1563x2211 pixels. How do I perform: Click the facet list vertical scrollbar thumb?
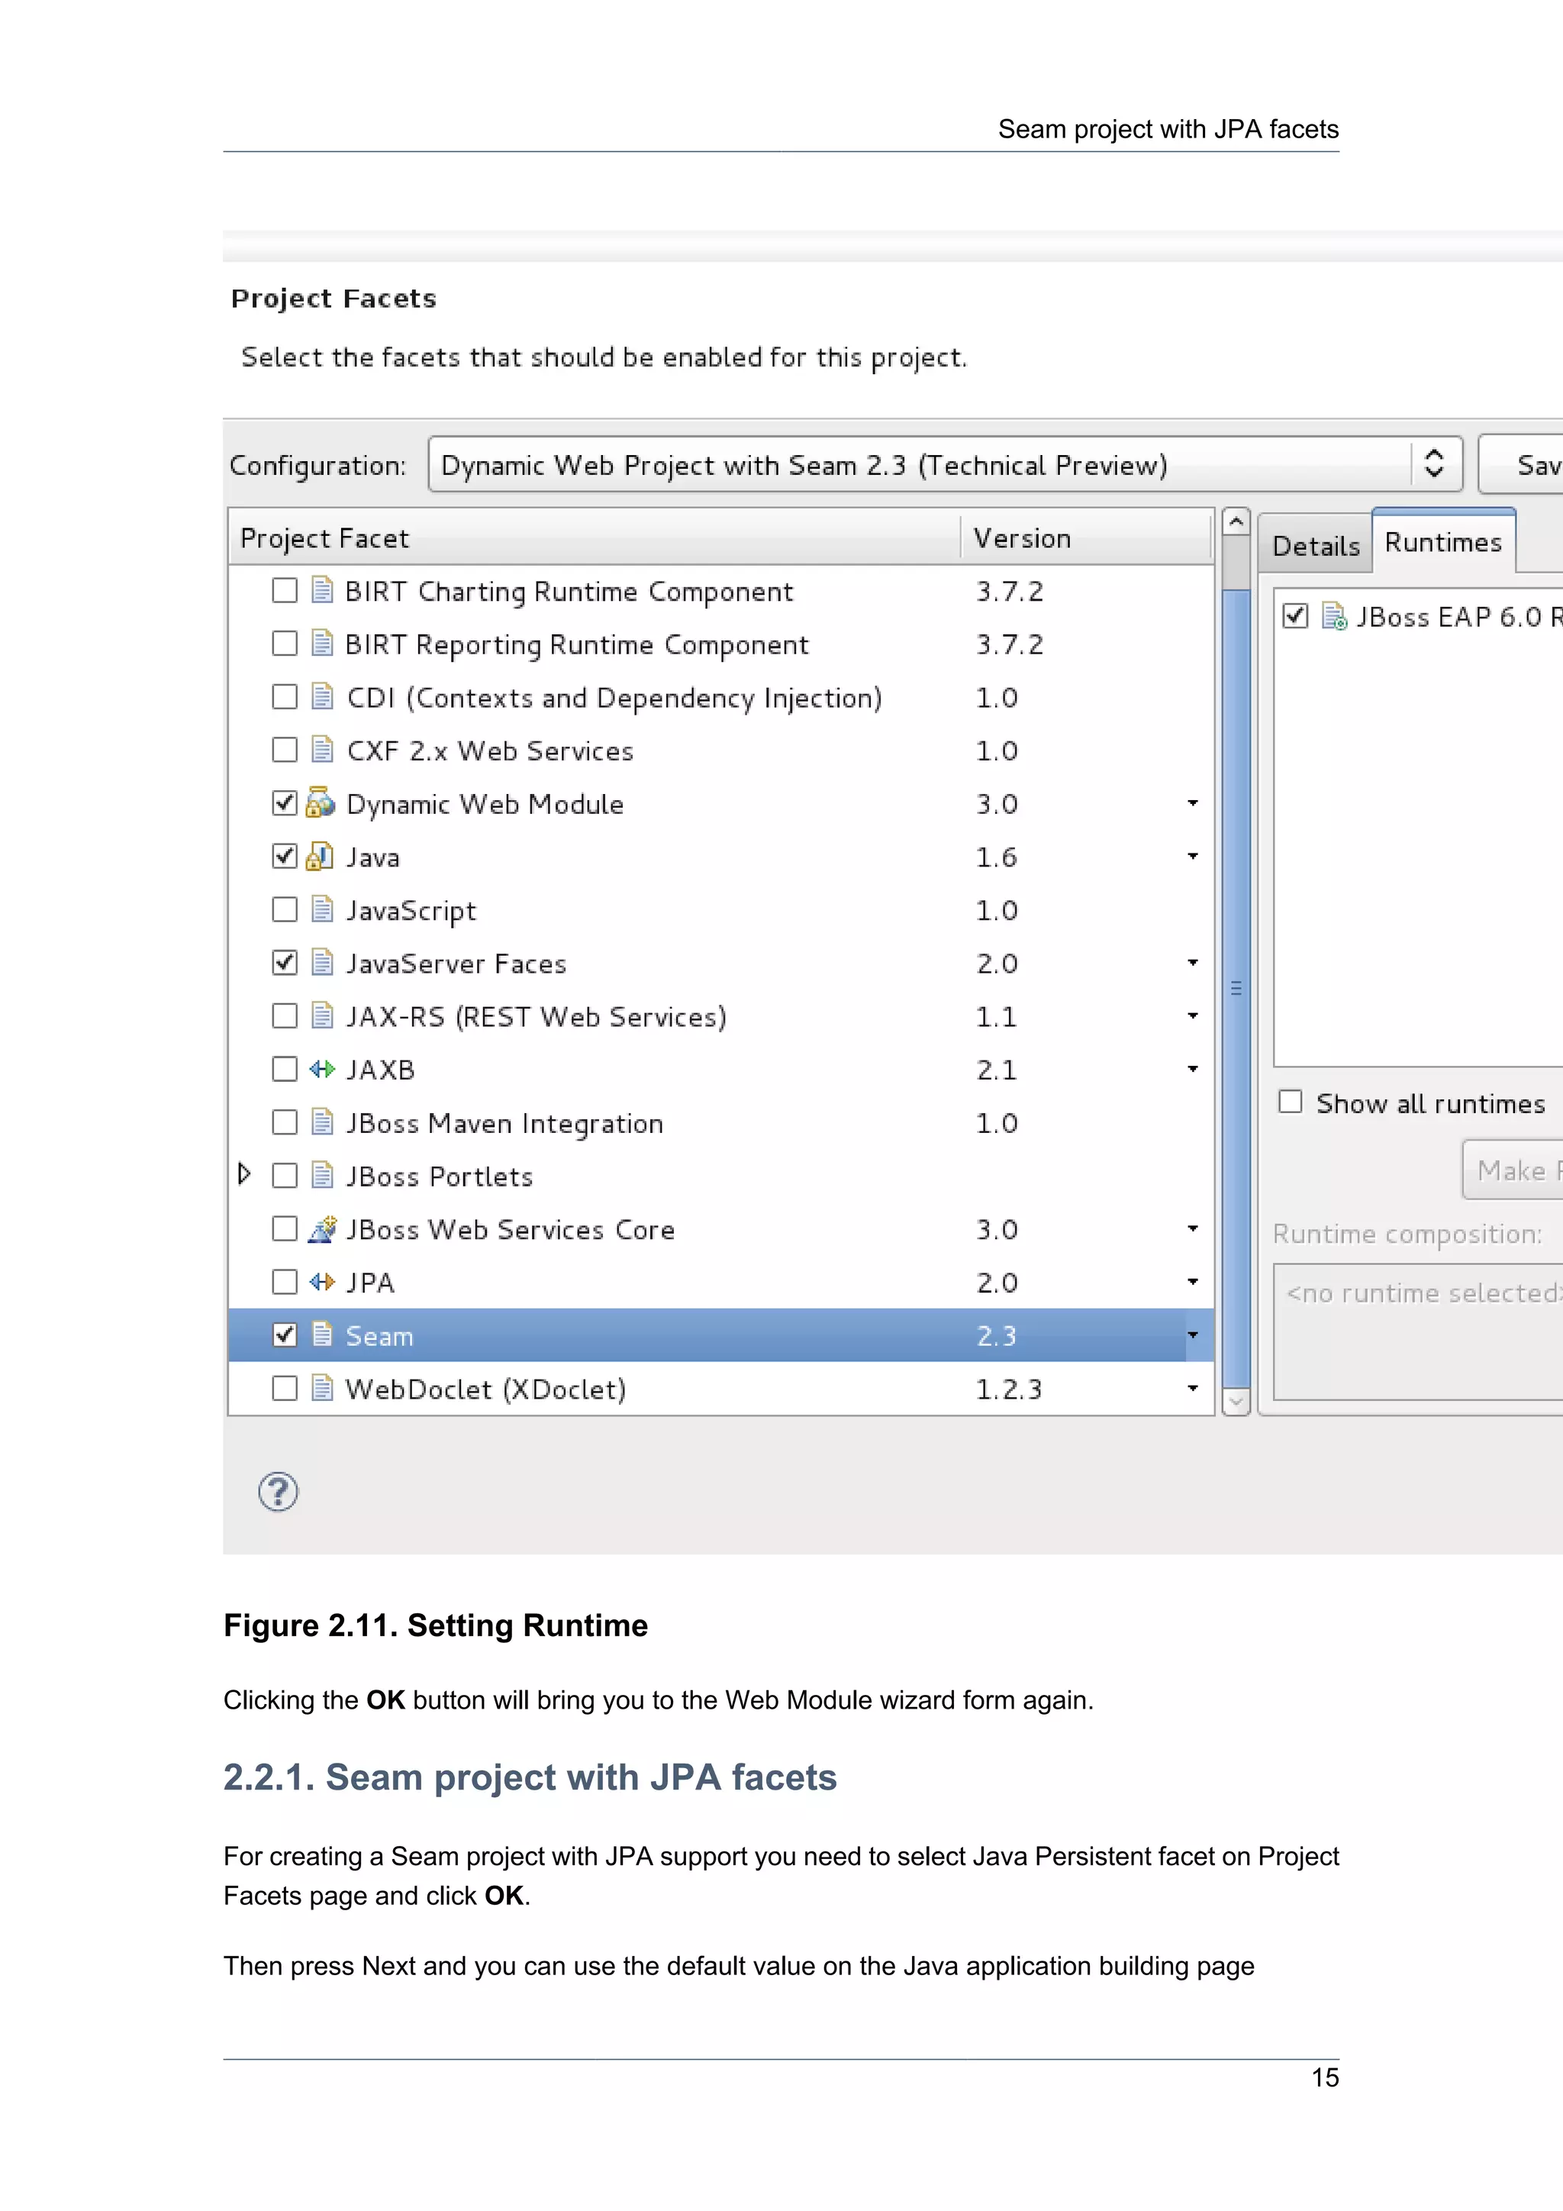pyautogui.click(x=1236, y=989)
